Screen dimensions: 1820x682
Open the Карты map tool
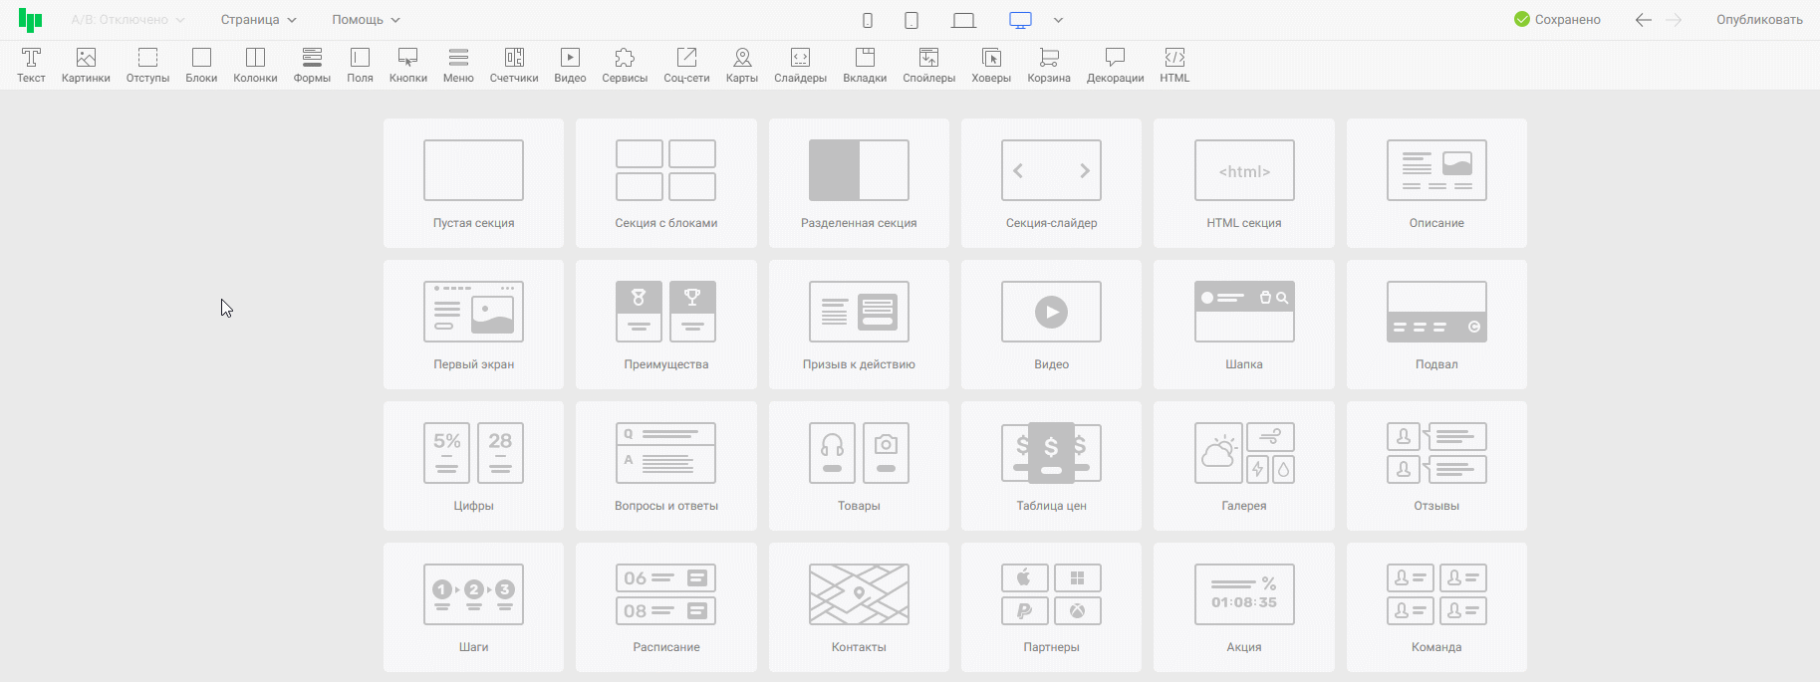click(x=741, y=66)
